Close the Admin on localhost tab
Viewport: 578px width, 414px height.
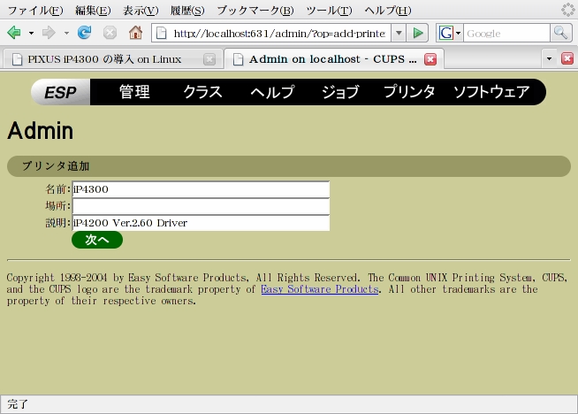pyautogui.click(x=430, y=59)
